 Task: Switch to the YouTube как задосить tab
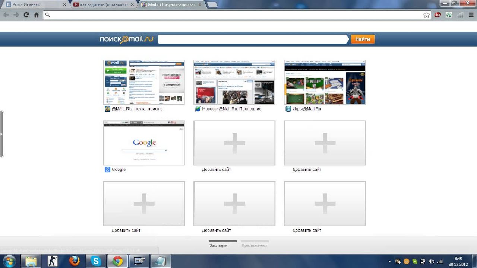pos(103,4)
